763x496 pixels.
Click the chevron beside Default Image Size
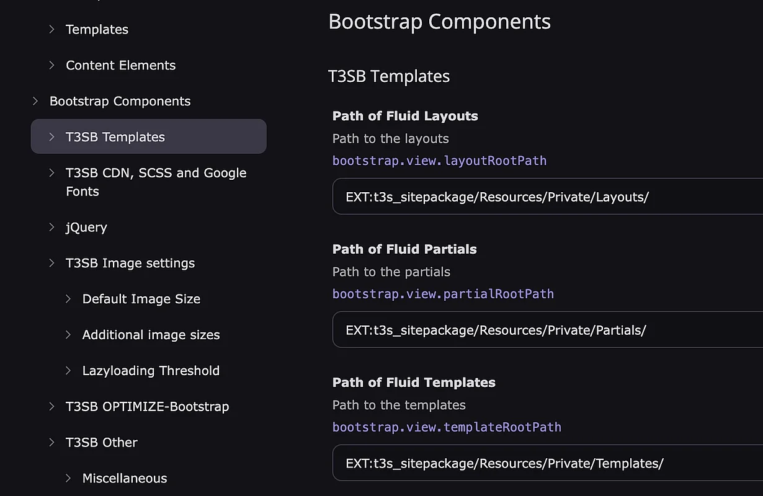pos(69,299)
